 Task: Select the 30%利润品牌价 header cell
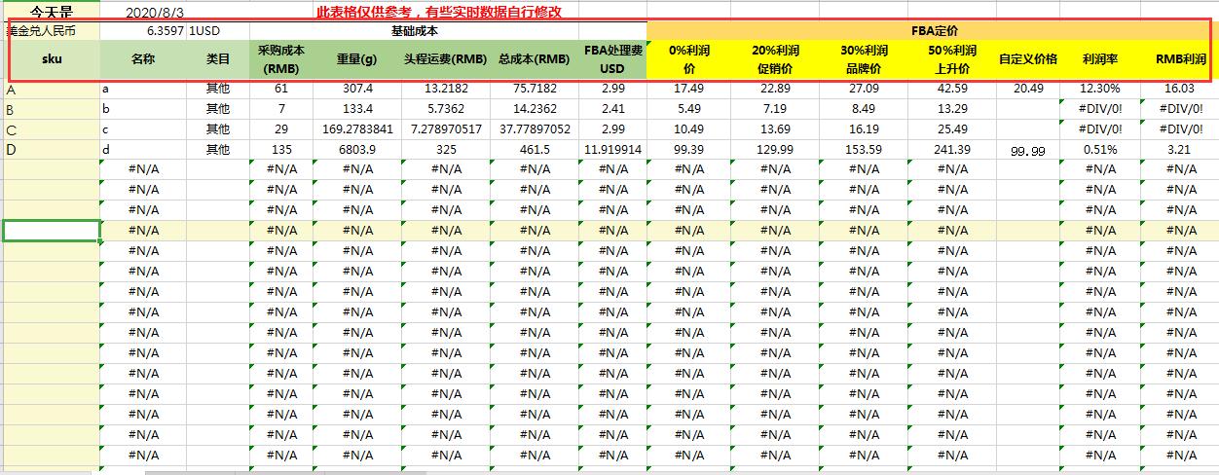(862, 59)
